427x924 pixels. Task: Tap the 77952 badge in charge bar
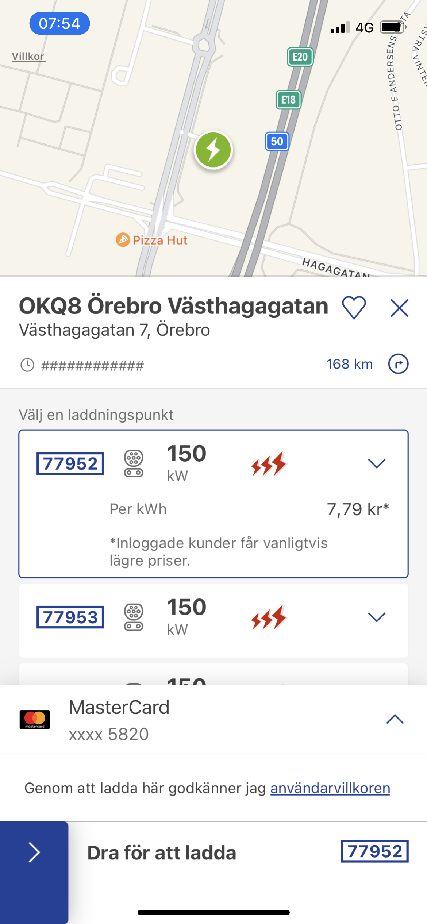coord(374,851)
